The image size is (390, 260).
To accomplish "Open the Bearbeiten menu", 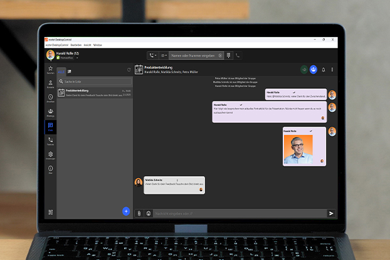I will click(x=76, y=45).
